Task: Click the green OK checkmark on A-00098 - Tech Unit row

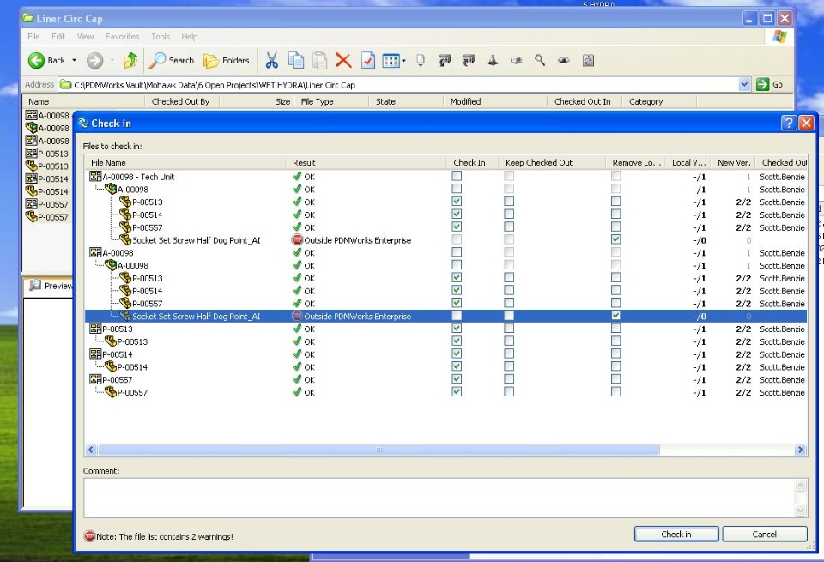Action: (297, 177)
